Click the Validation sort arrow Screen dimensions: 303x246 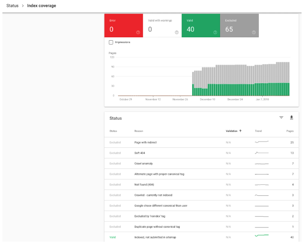point(240,131)
